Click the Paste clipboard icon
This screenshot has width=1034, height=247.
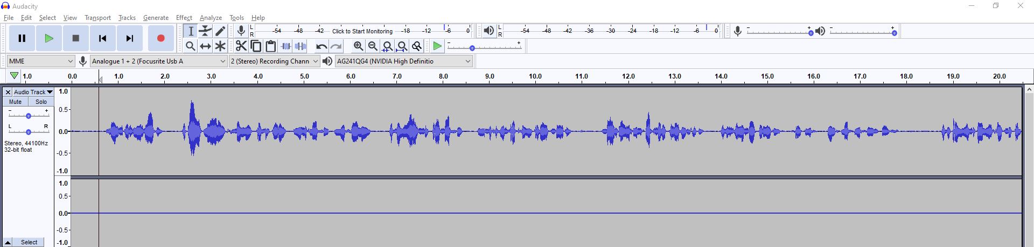270,46
